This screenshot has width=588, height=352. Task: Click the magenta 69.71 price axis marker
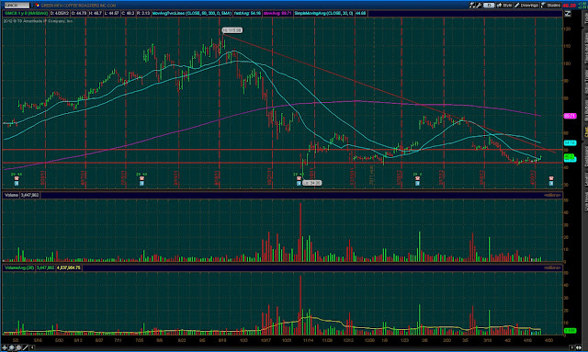coord(570,116)
